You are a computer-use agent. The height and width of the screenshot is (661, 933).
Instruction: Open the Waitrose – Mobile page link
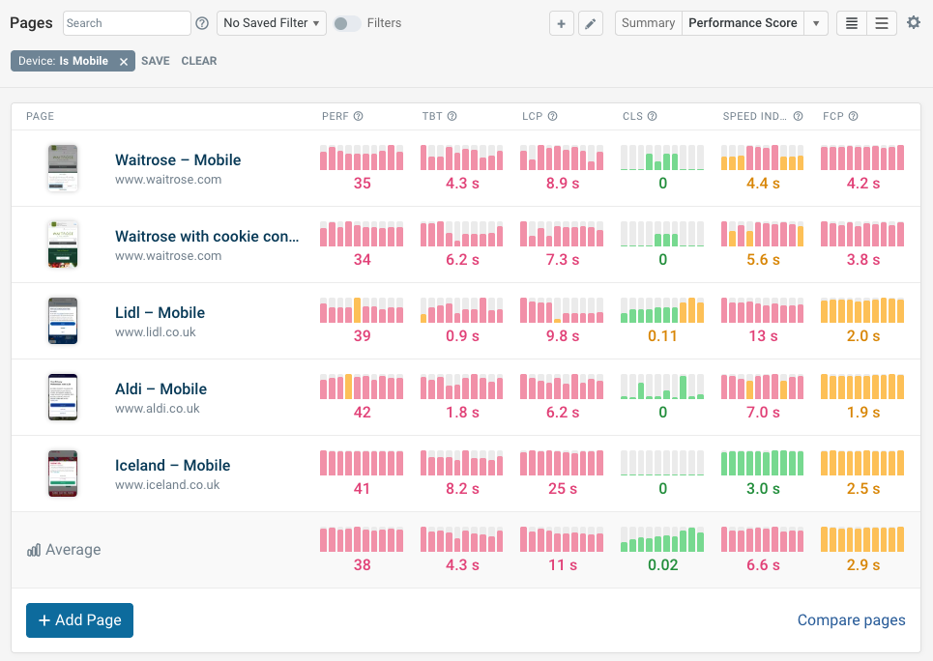tap(178, 160)
